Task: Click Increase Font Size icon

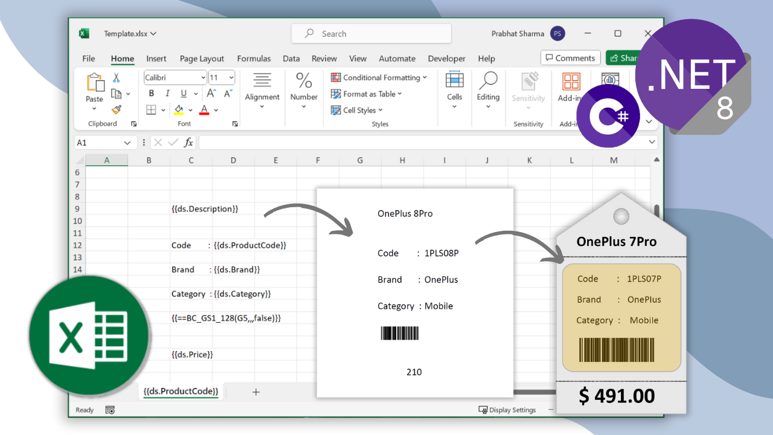Action: (211, 93)
